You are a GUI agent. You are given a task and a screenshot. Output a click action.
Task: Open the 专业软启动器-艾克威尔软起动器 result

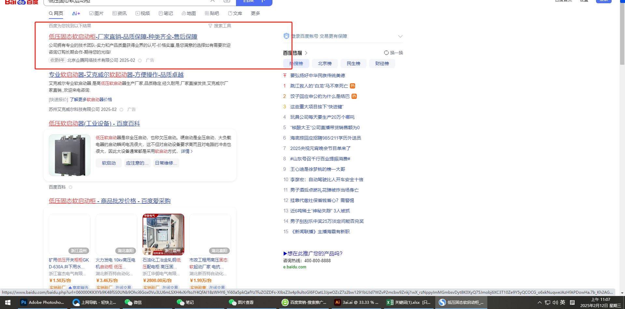[x=116, y=75]
